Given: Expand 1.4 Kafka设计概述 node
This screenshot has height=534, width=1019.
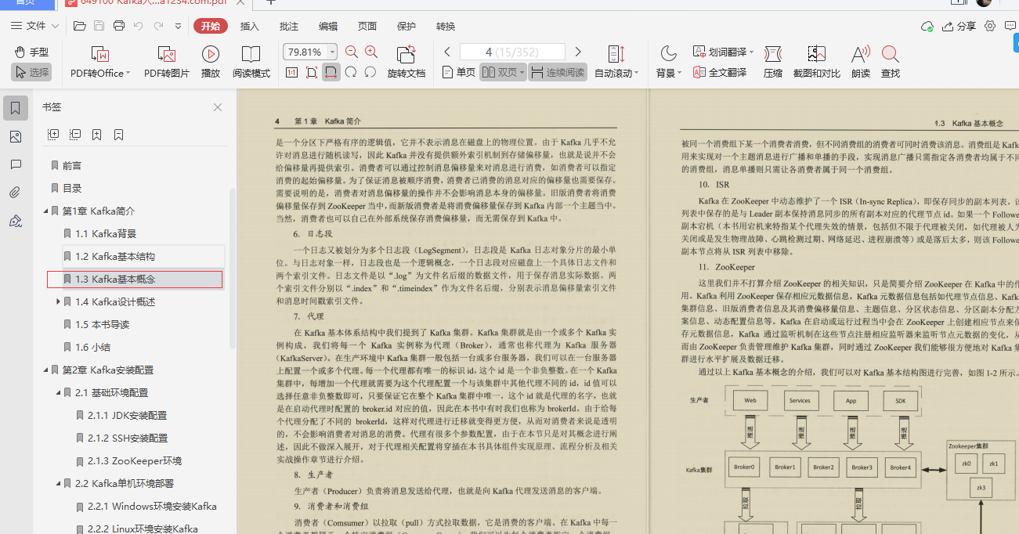Looking at the screenshot, I should tap(58, 301).
